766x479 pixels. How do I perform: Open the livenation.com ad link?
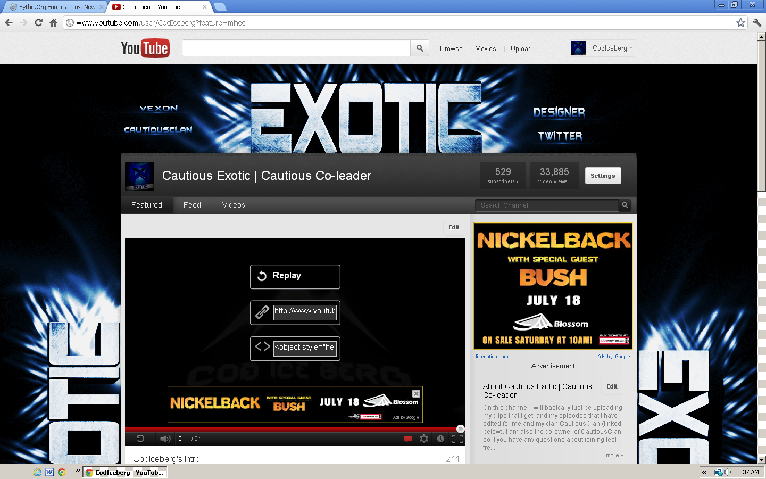(x=492, y=357)
